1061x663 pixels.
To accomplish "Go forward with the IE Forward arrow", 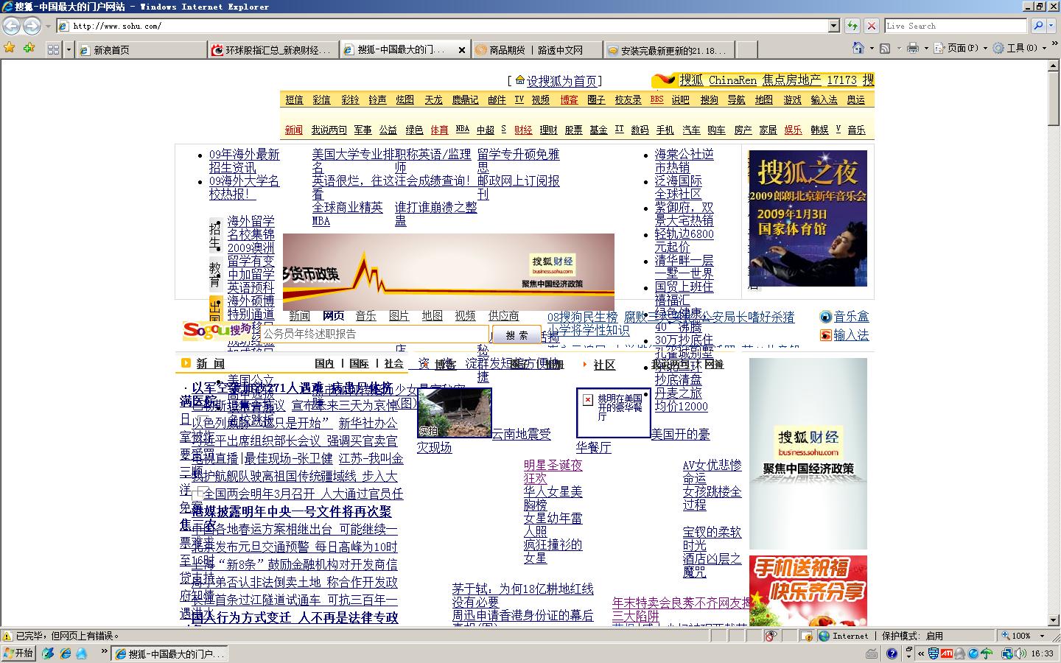I will point(32,26).
